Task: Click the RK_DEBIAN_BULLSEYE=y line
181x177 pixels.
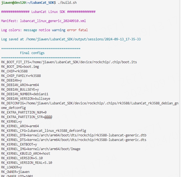Action: [x=20, y=90]
